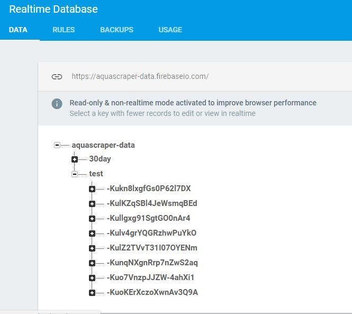Select the 30day key label
Viewport: 352px width, 314px height.
(100, 159)
